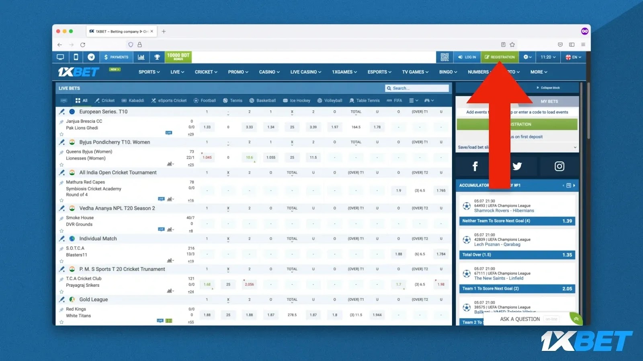Open new browser tab with plus icon
Screen dimensions: 643x361
(x=164, y=31)
